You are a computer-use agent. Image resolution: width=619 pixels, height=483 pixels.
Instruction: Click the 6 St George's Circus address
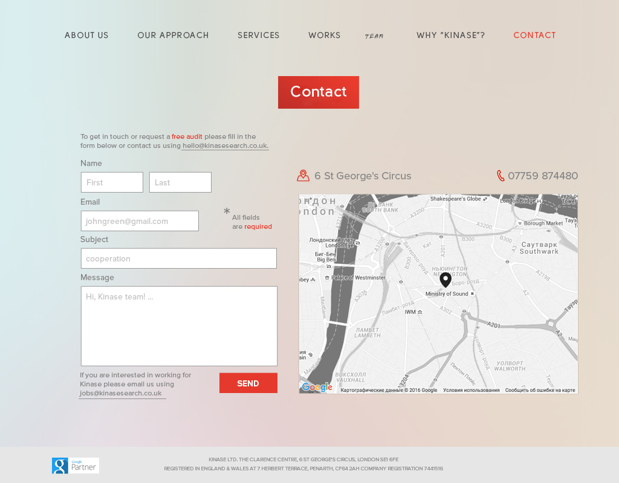363,176
